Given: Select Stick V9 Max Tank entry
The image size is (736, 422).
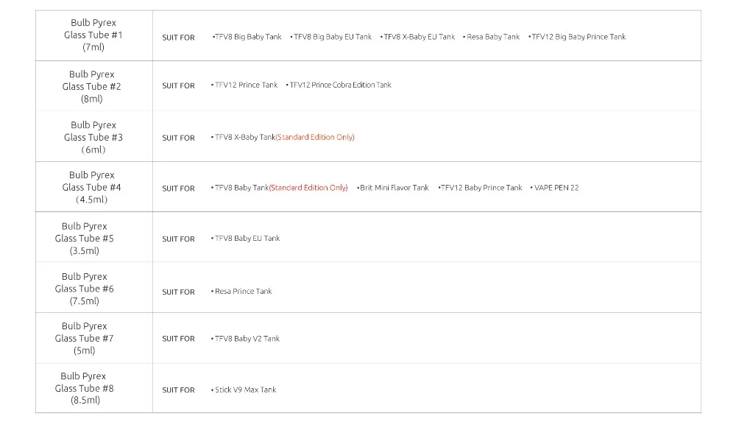Looking at the screenshot, I should (244, 390).
